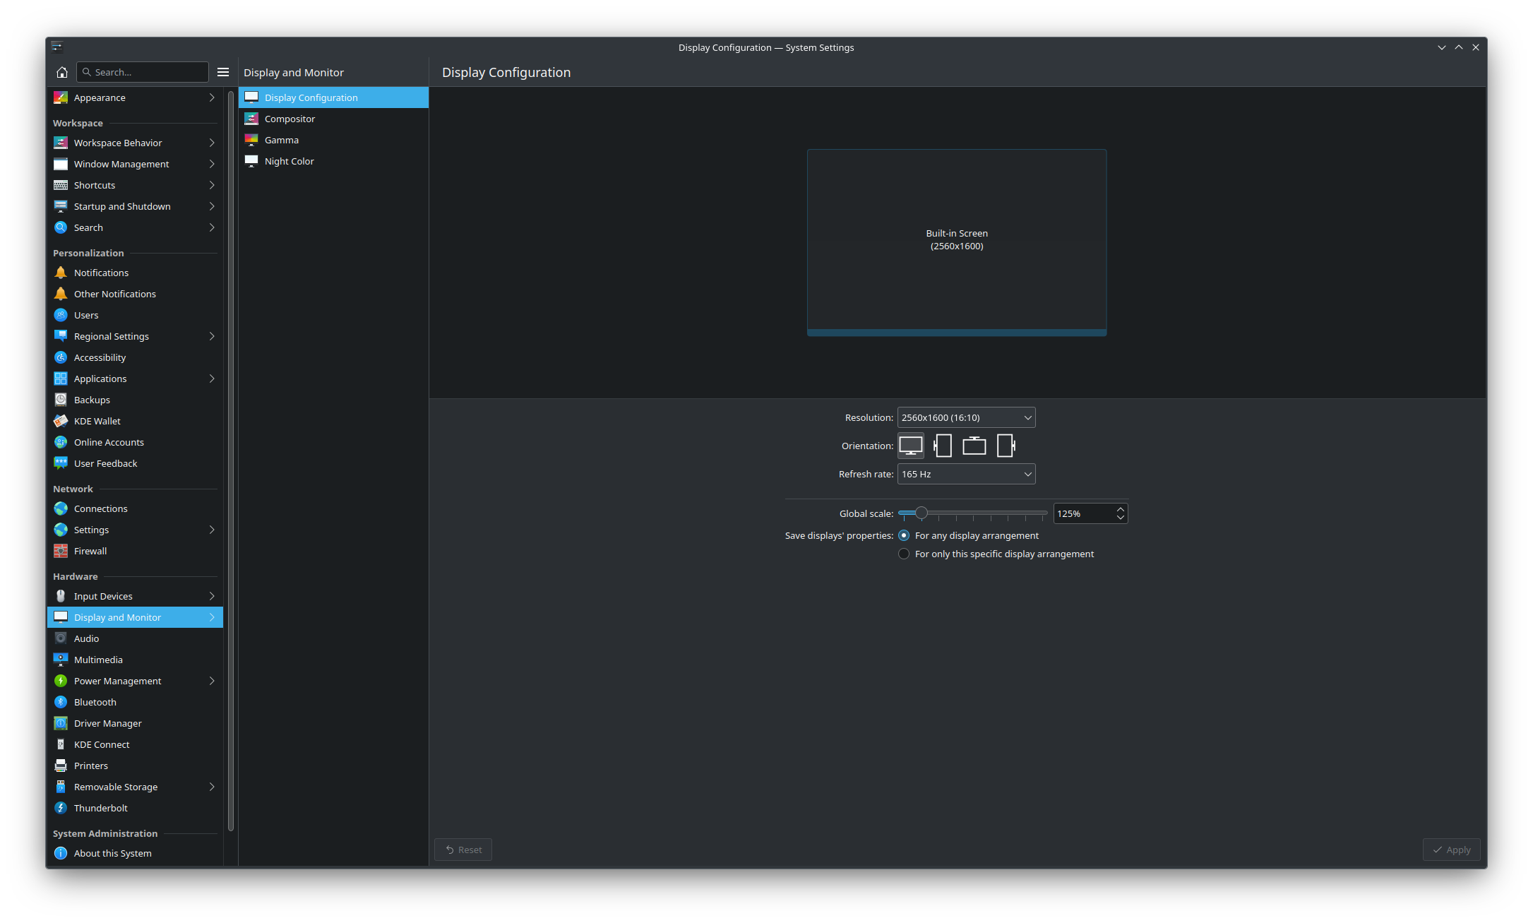
Task: Open the hamburger menu icon
Action: (223, 72)
